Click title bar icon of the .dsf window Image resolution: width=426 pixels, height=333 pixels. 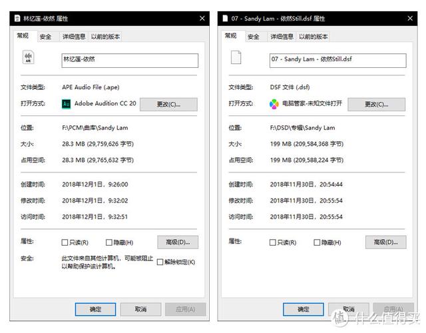point(225,19)
